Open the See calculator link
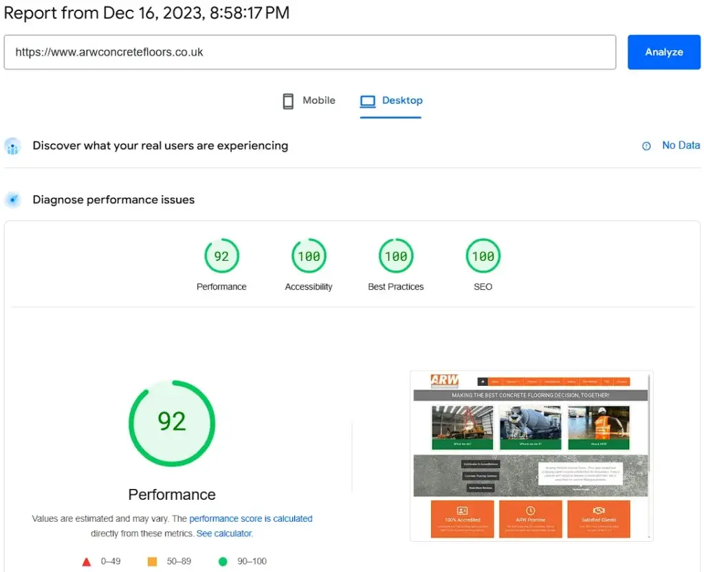 (227, 533)
